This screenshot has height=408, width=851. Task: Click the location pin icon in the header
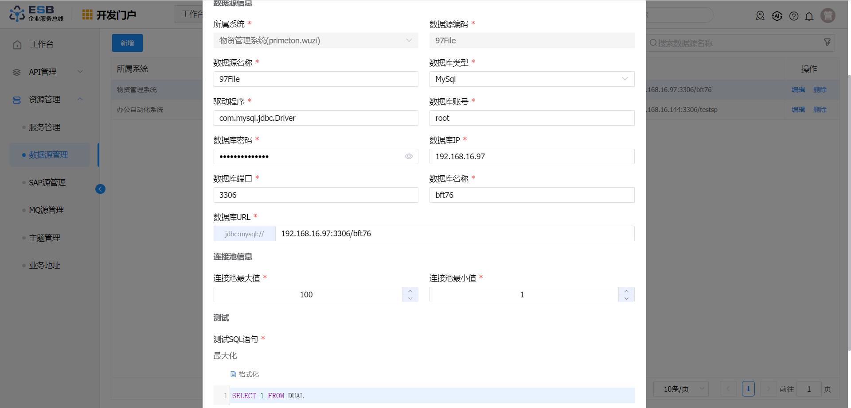(760, 16)
